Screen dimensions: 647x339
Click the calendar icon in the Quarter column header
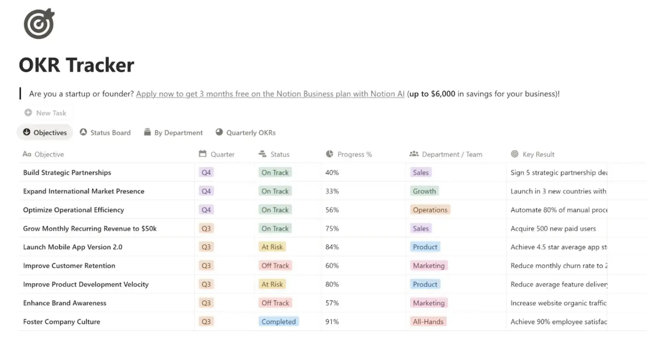coord(203,154)
